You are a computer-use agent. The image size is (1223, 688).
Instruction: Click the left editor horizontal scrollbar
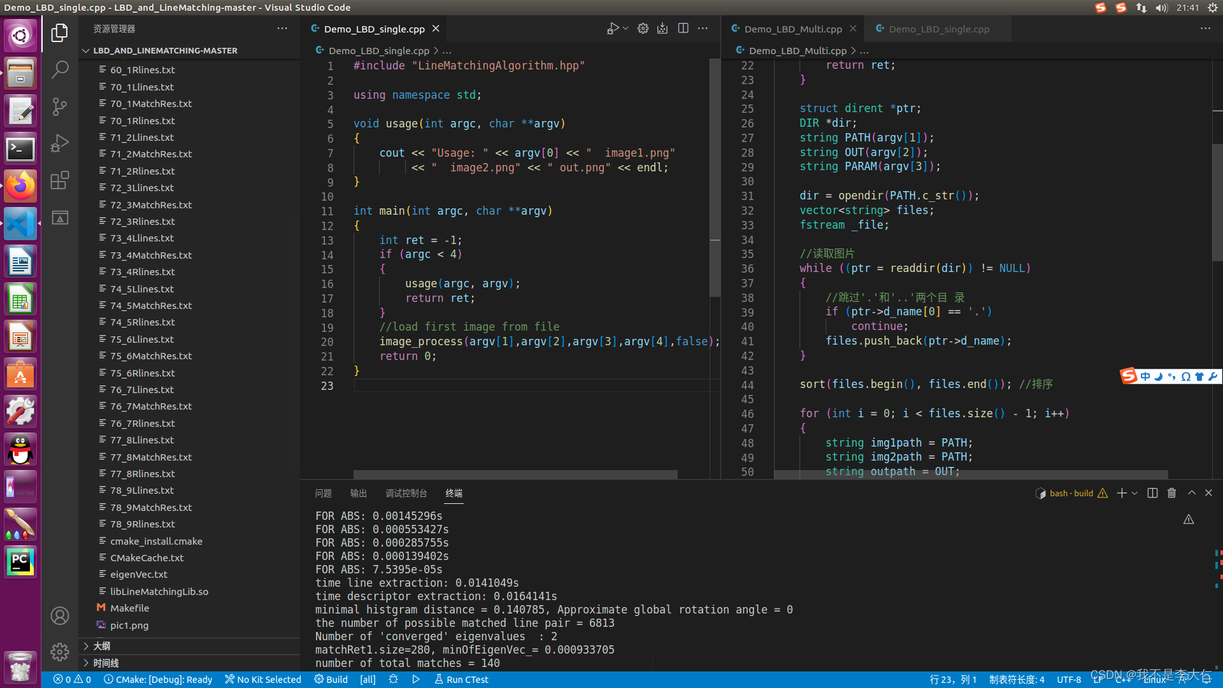(515, 475)
